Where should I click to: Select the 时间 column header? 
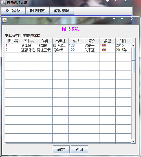[123, 41]
